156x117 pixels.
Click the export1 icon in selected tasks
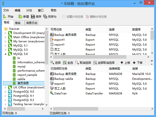[52, 84]
